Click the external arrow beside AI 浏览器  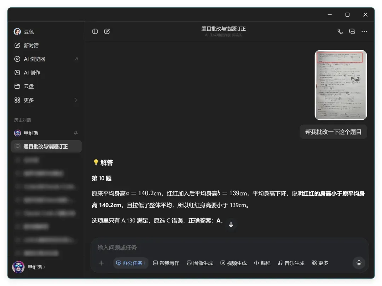pyautogui.click(x=76, y=59)
